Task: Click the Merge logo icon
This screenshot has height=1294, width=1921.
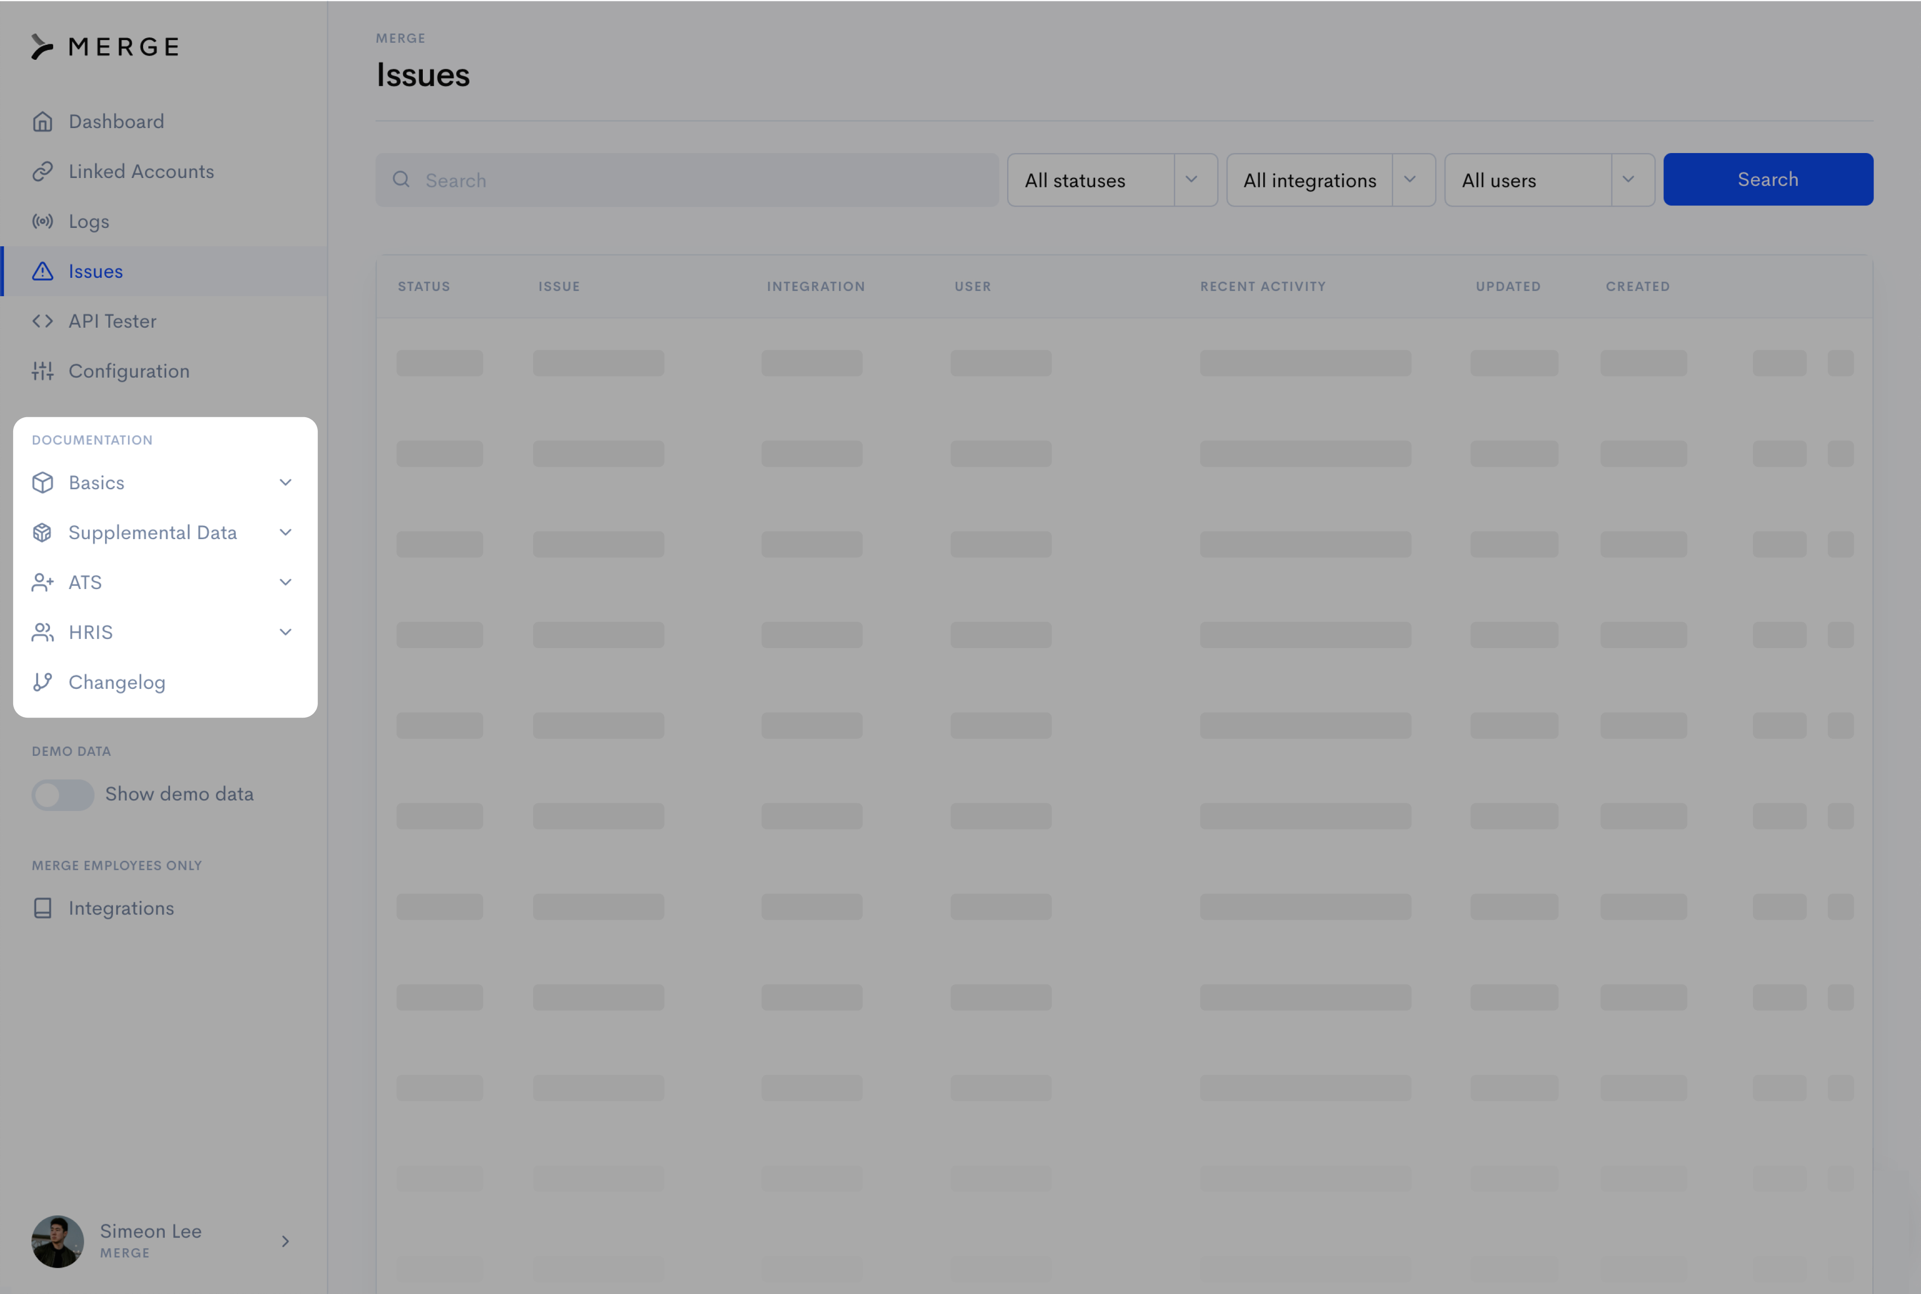Action: (42, 47)
